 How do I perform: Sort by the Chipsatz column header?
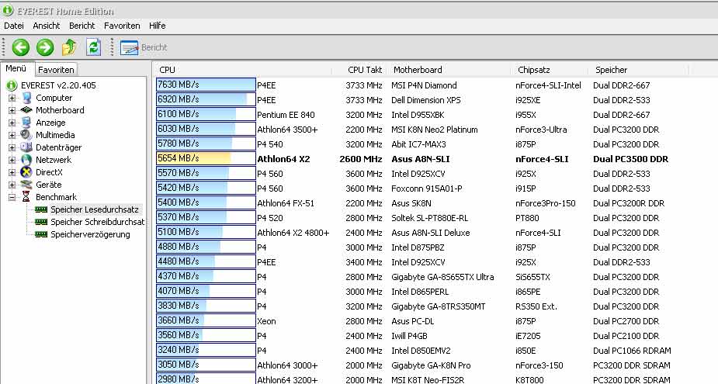click(x=550, y=70)
